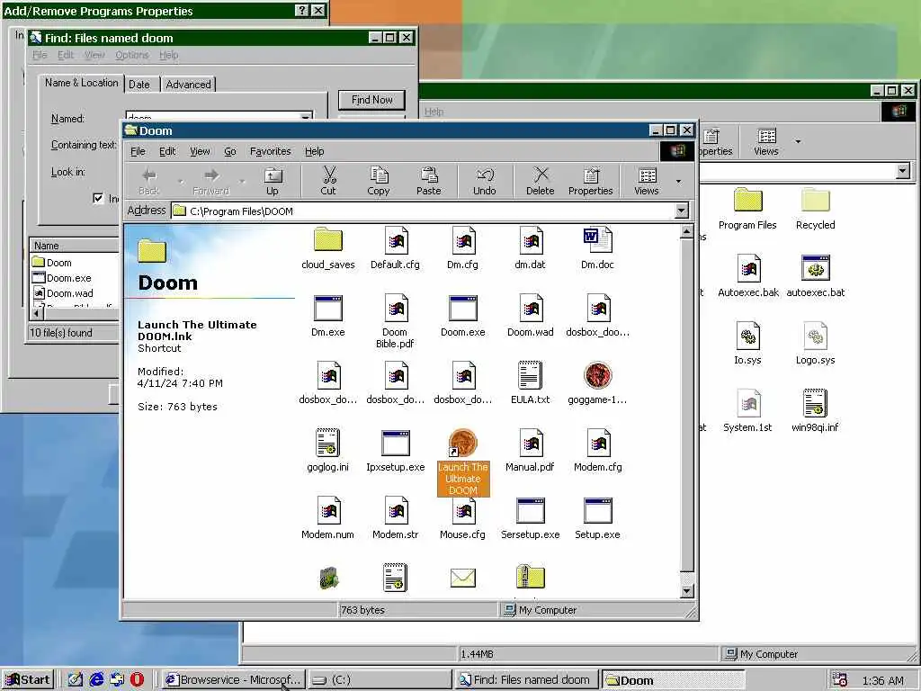921x691 pixels.
Task: Open the File menu in Doom window
Action: [138, 151]
